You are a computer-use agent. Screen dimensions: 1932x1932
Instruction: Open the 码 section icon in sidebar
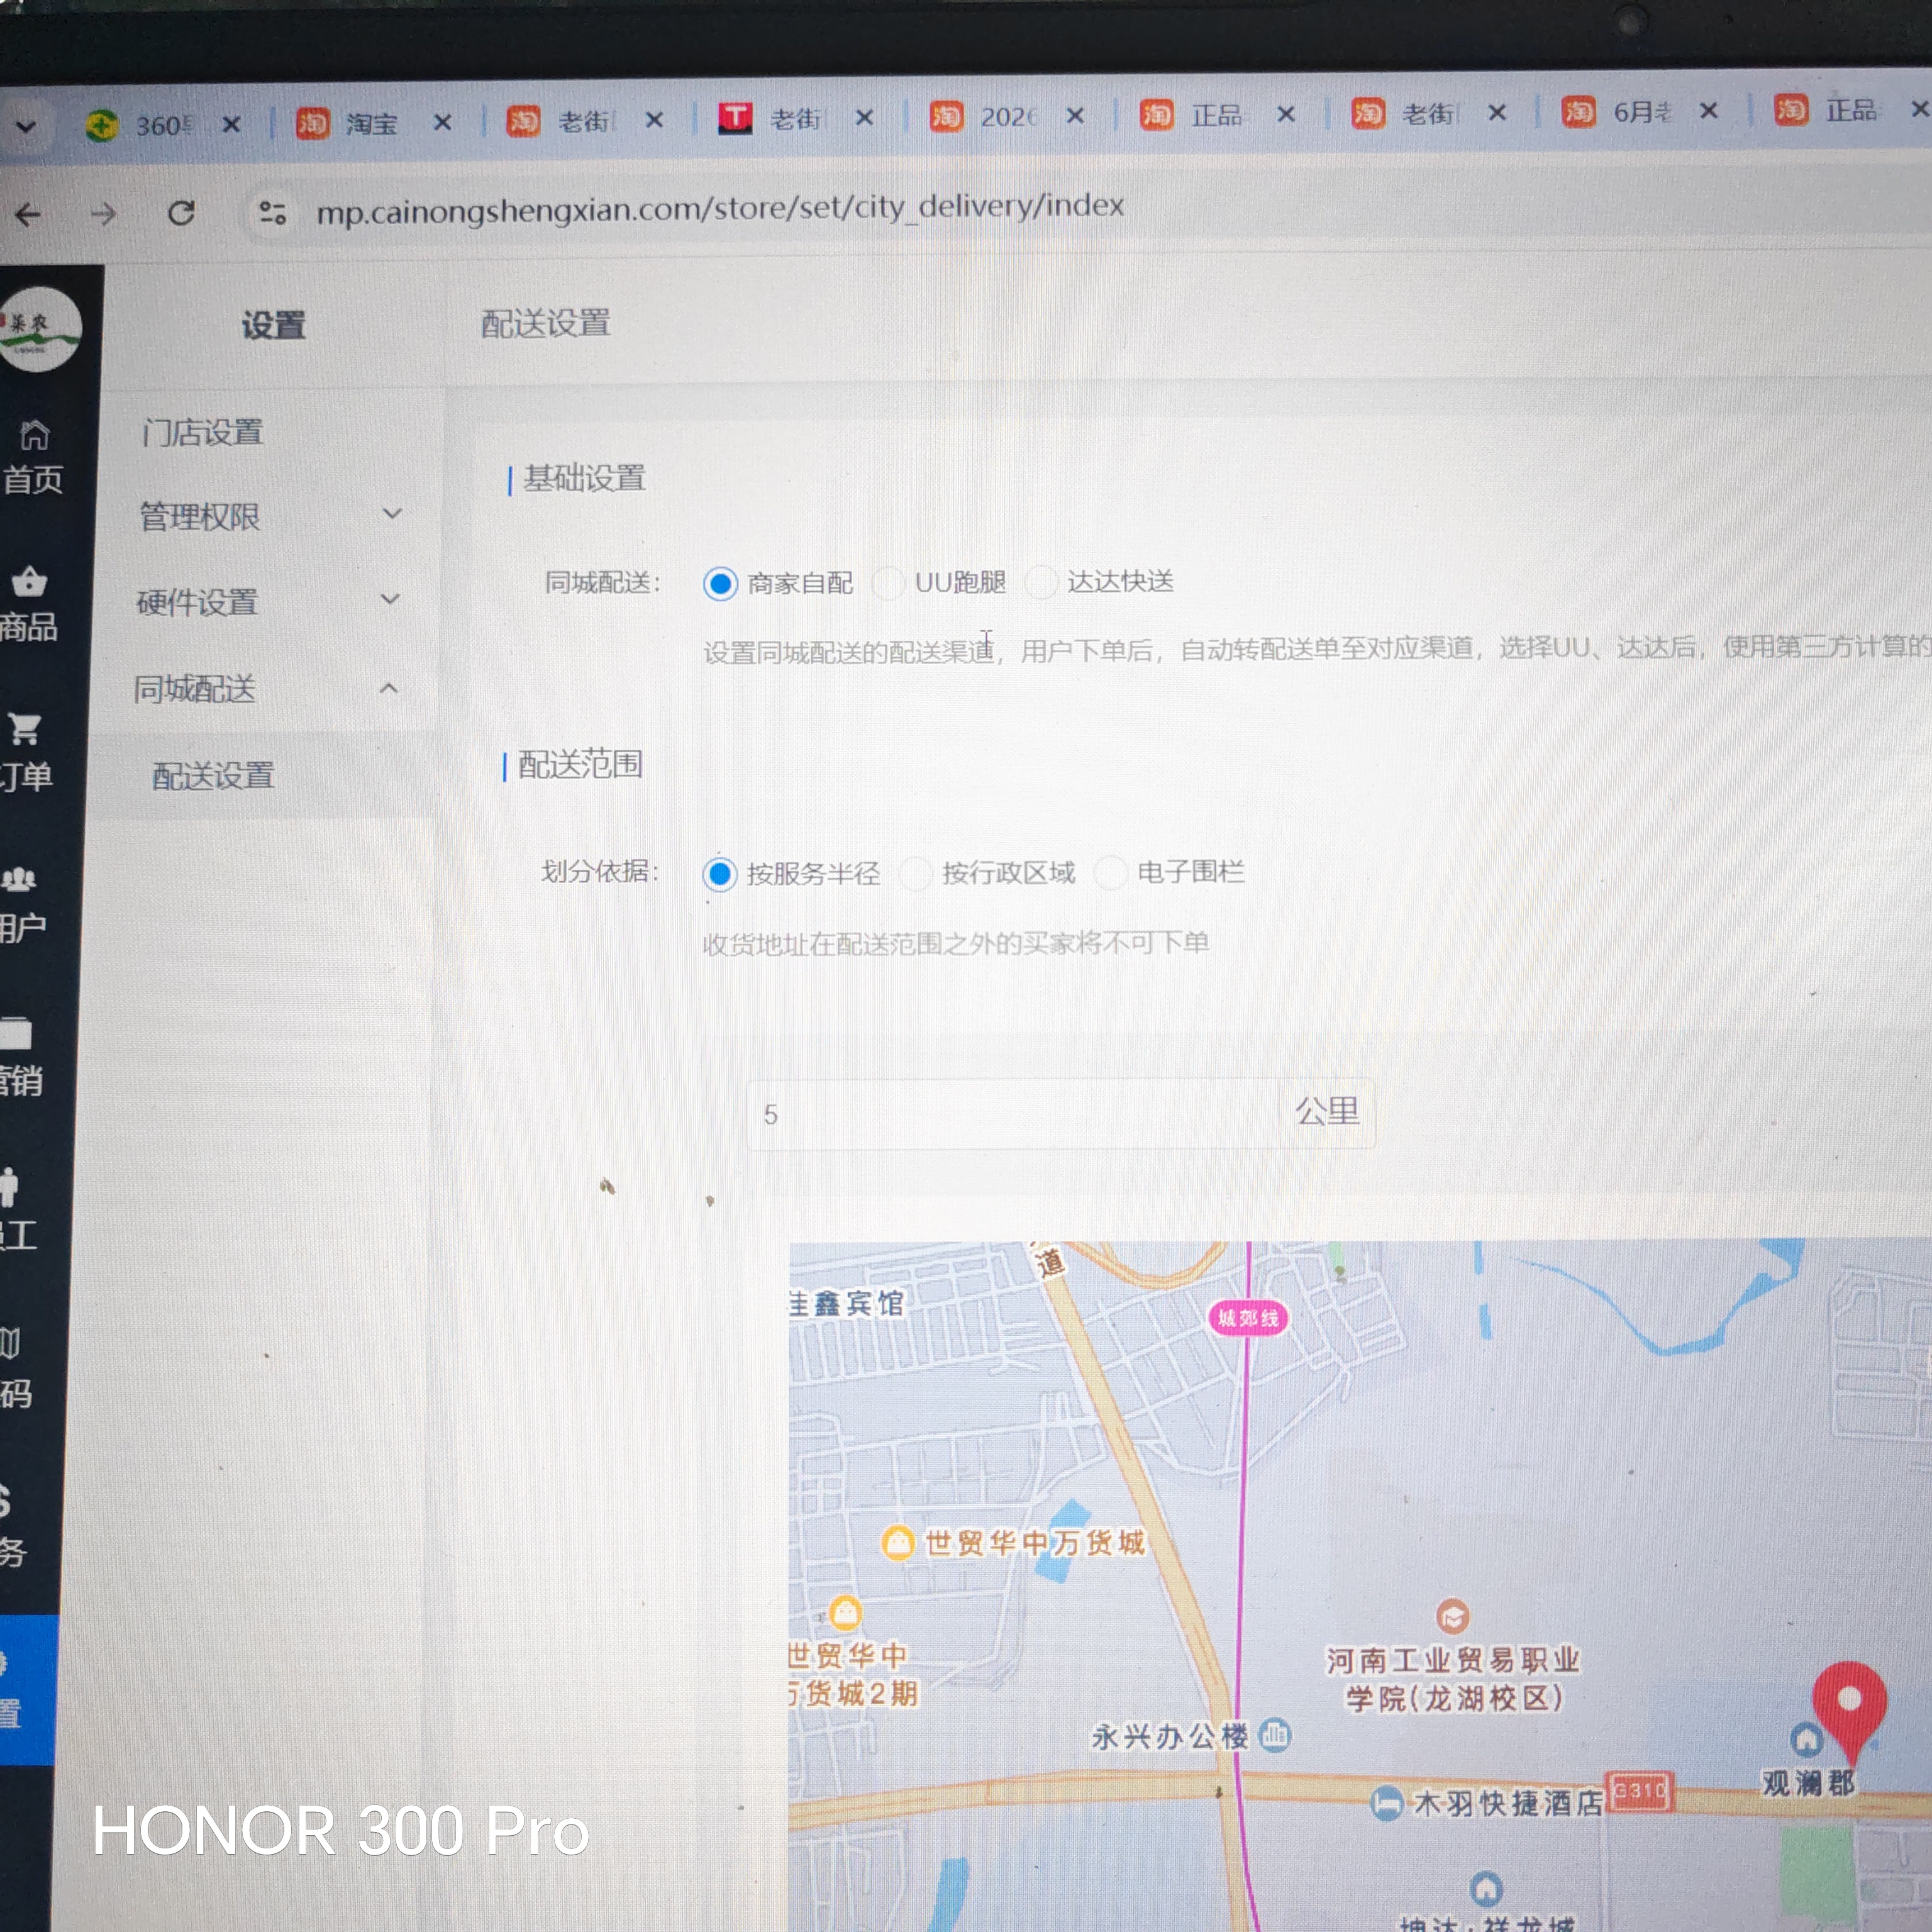pos(10,1342)
